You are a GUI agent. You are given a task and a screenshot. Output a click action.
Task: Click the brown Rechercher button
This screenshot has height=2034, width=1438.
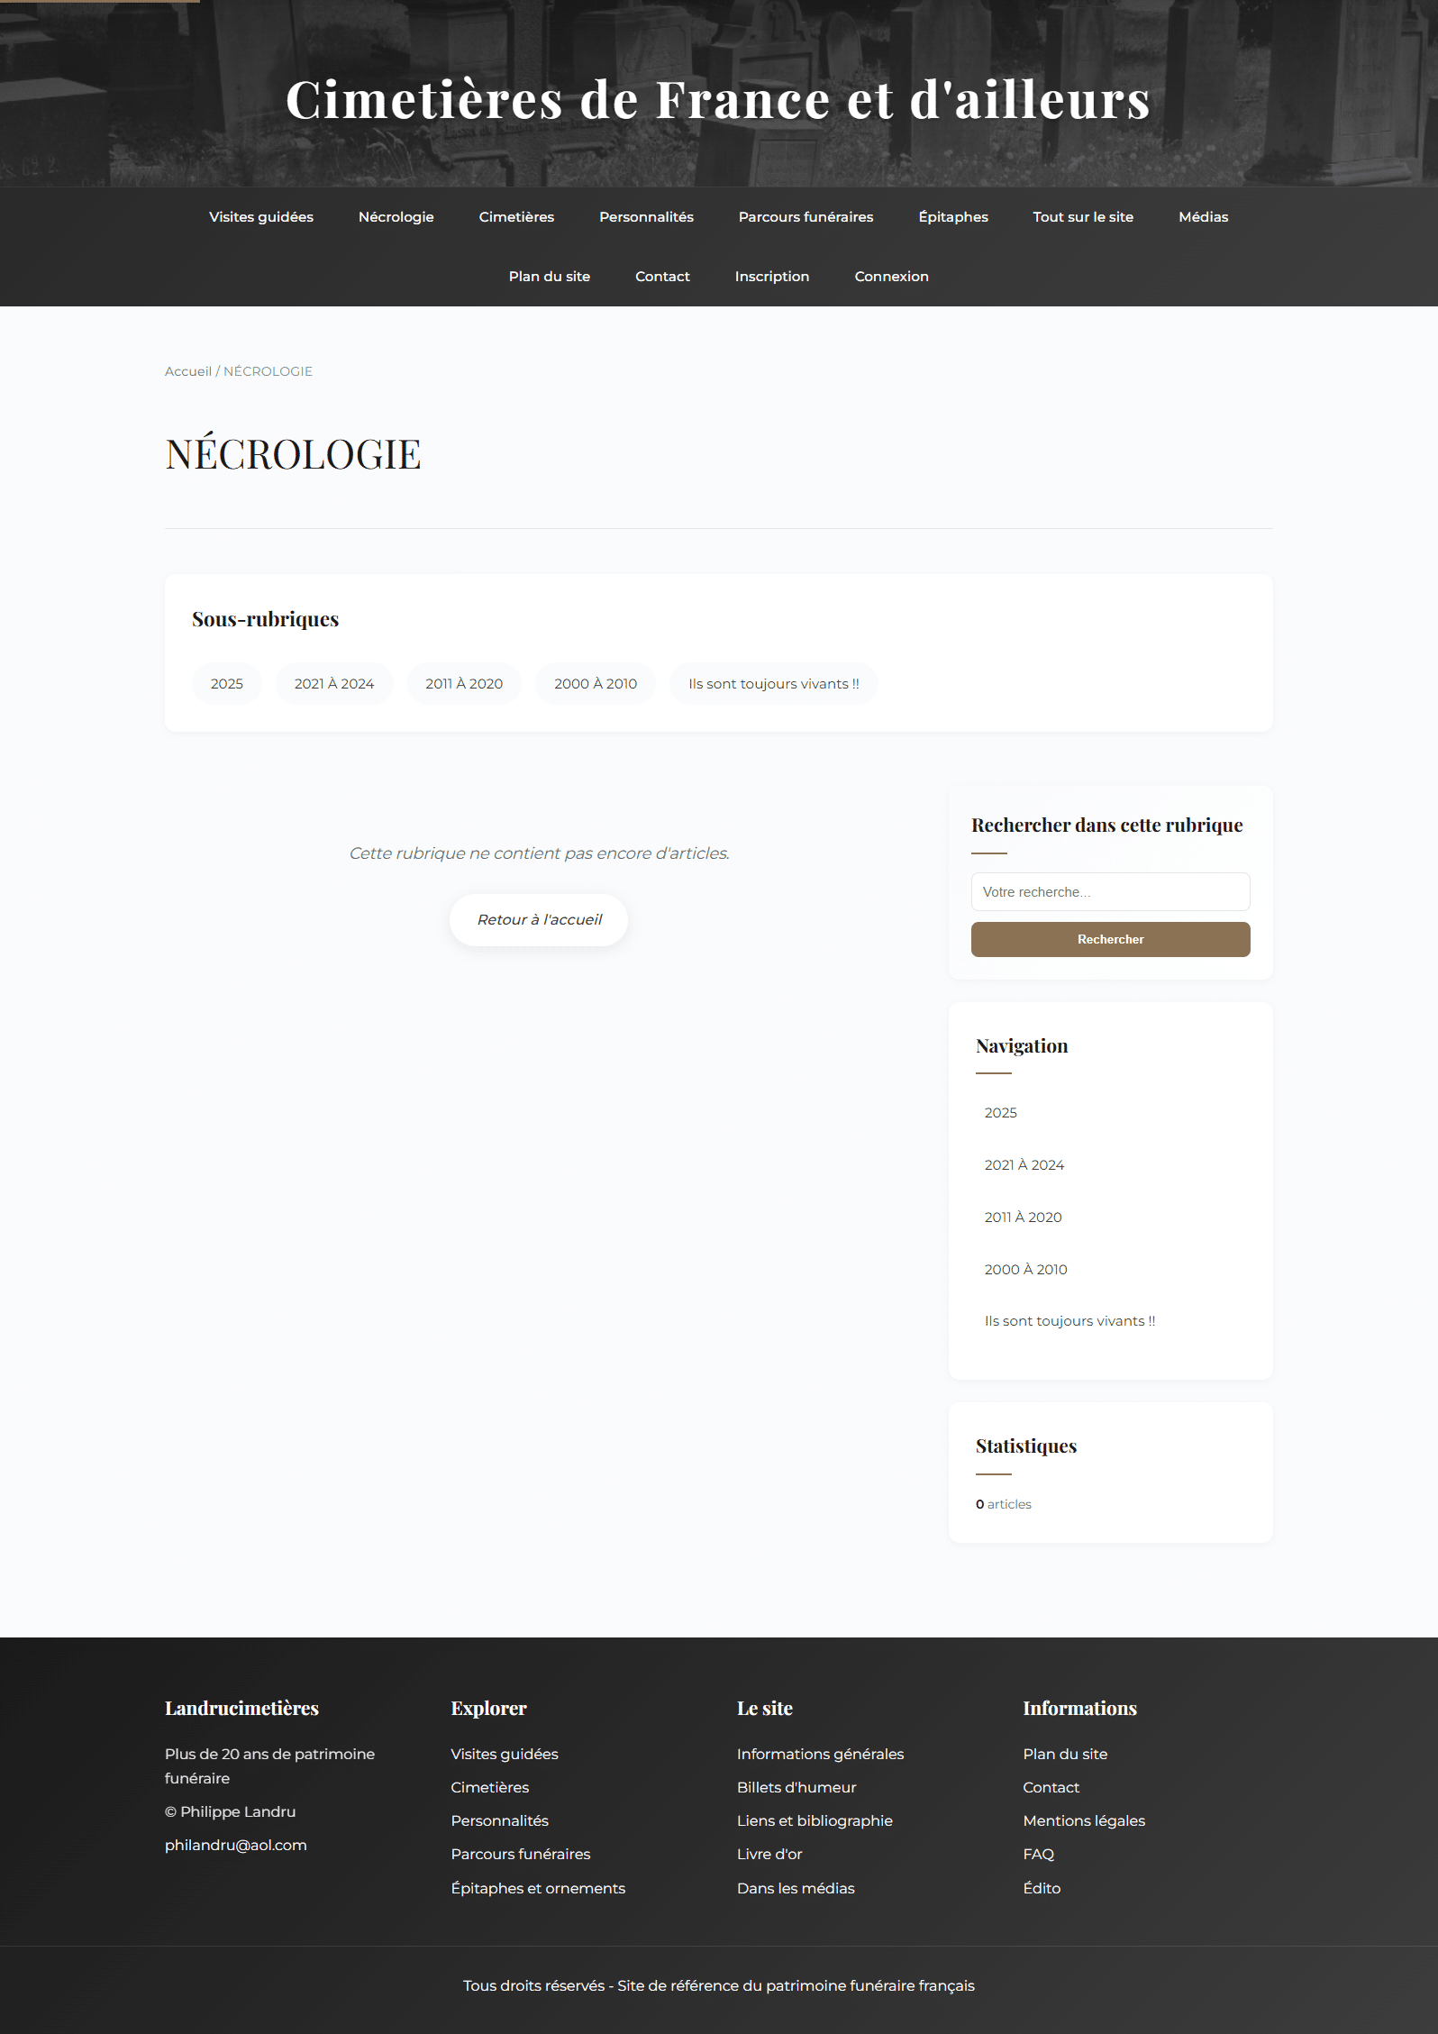tap(1109, 939)
